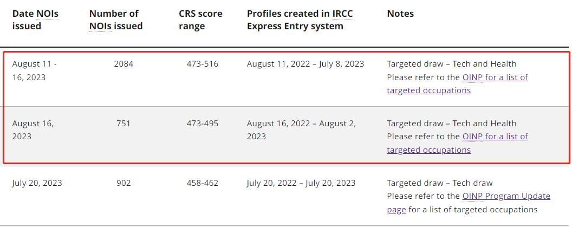This screenshot has height=227, width=579.
Task: Click the "August 11 - 16, 2023" date cell
Action: point(34,70)
